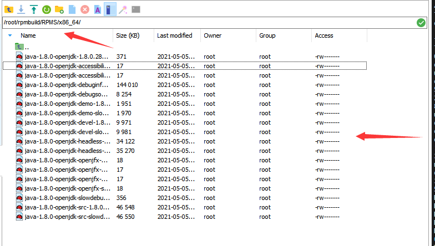The width and height of the screenshot is (435, 246).
Task: Select the 46 548 KB openjdk-src file
Action: tap(63, 207)
